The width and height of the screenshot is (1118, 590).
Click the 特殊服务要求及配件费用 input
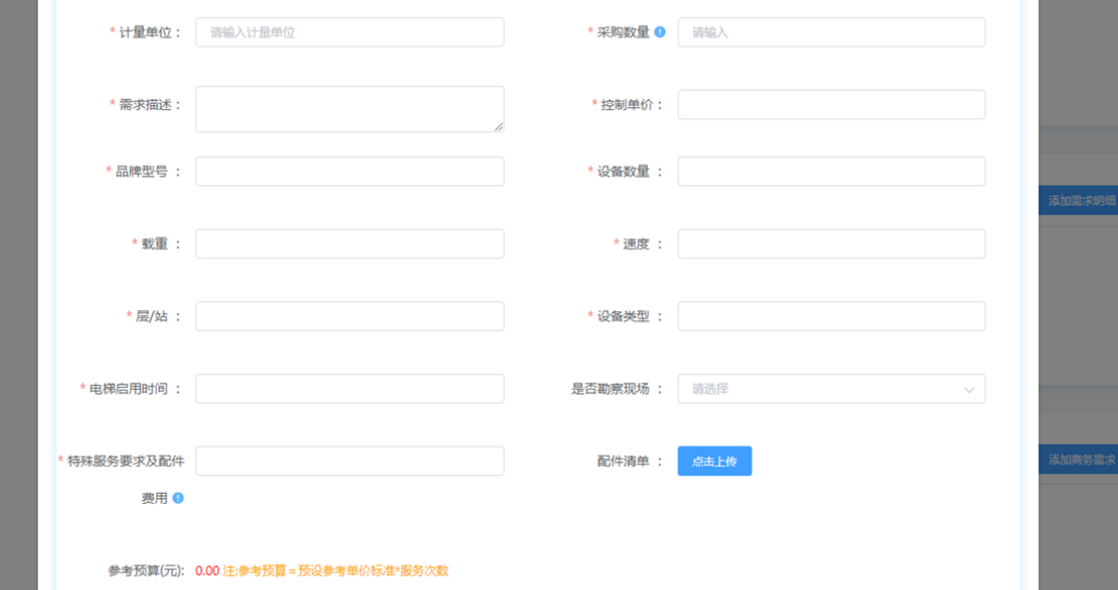click(x=349, y=461)
